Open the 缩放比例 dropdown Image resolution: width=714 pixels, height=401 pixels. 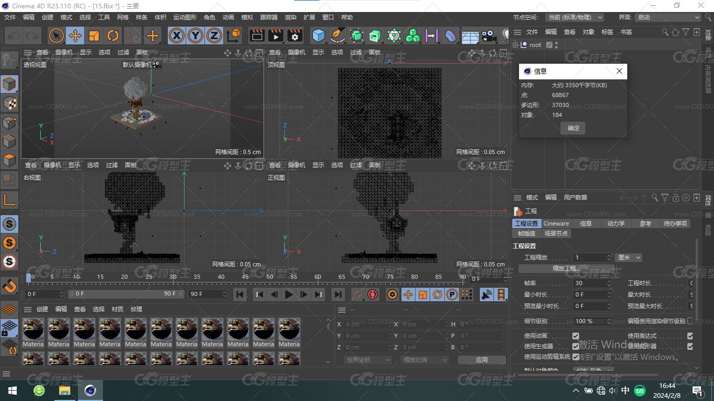(x=425, y=360)
